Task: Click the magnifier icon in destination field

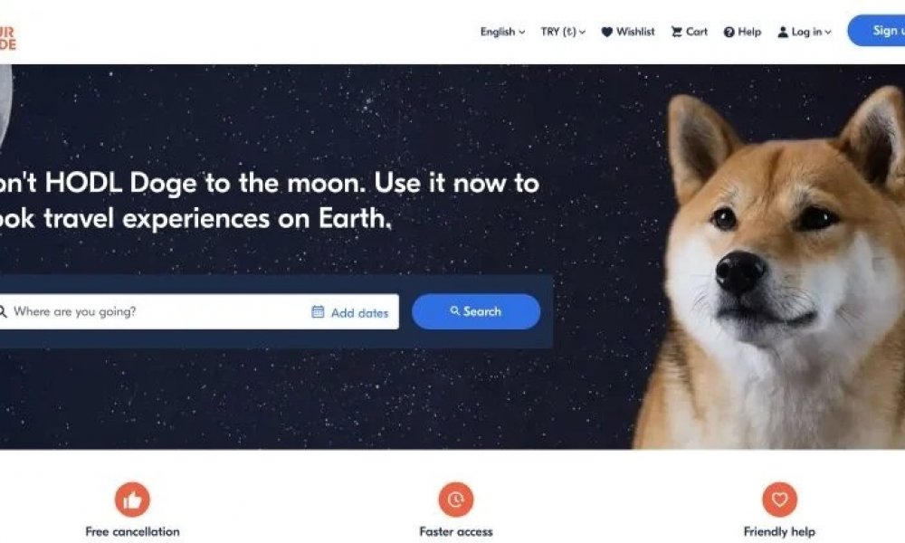Action: point(3,312)
